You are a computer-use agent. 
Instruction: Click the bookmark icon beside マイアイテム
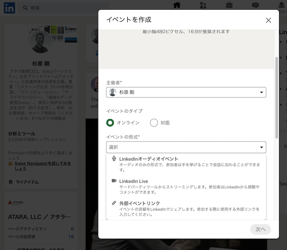point(11,182)
